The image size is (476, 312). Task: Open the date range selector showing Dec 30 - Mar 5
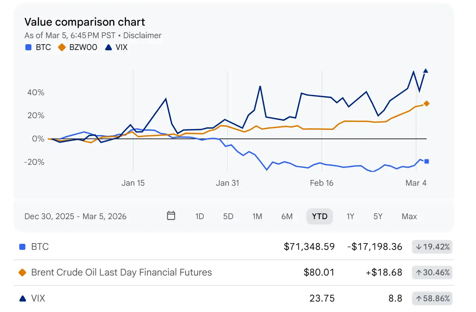click(x=76, y=216)
